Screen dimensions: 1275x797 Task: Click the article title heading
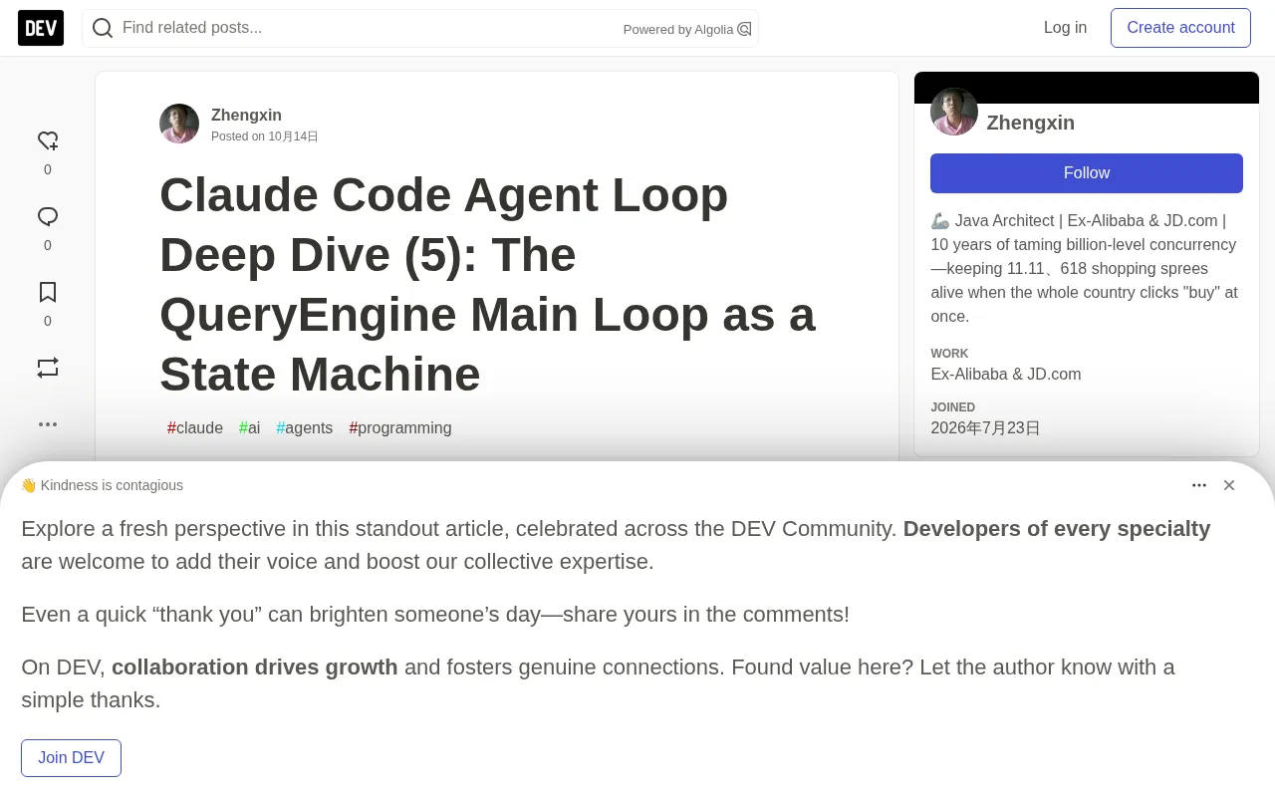coord(487,285)
